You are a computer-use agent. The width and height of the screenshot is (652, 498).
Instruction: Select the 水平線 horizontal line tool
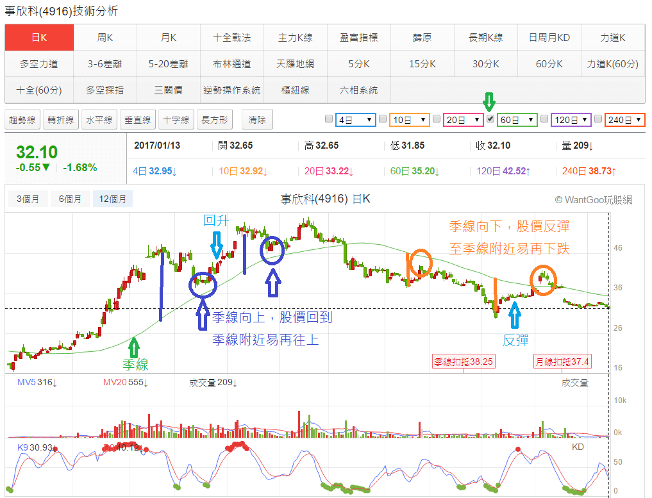(x=99, y=119)
